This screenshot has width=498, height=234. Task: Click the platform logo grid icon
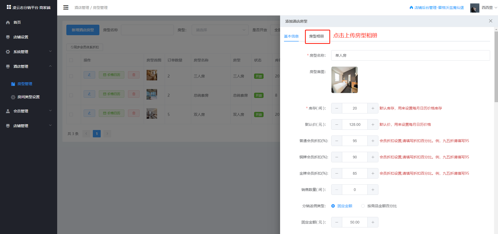point(9,7)
